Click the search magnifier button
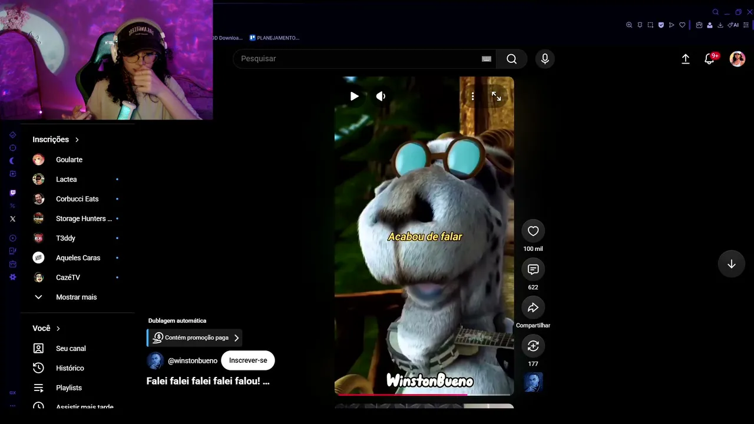This screenshot has height=424, width=754. pyautogui.click(x=511, y=59)
